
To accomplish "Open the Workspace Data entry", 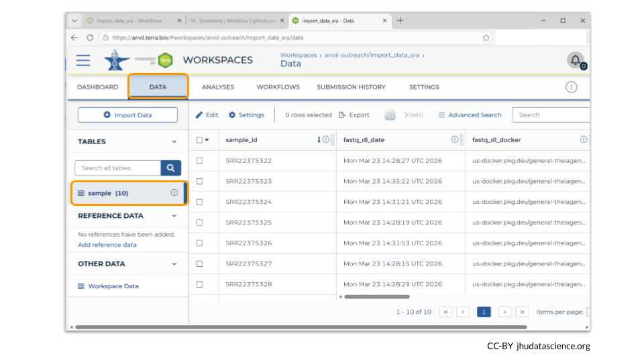I will tap(113, 286).
